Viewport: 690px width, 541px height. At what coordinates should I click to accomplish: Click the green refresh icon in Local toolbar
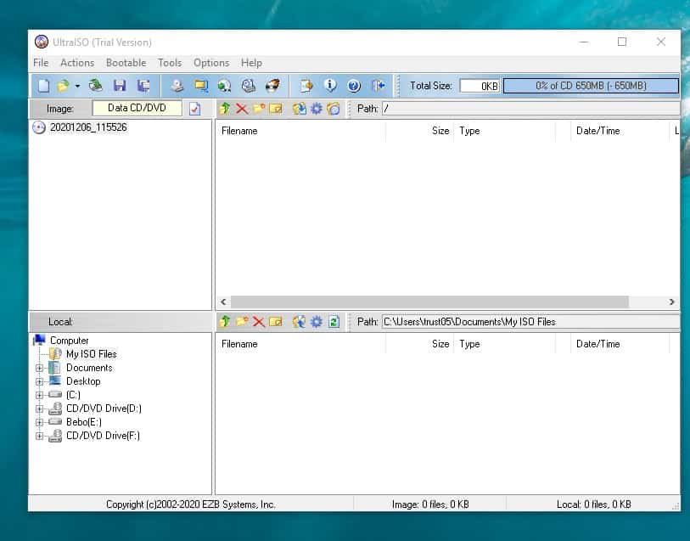(334, 322)
